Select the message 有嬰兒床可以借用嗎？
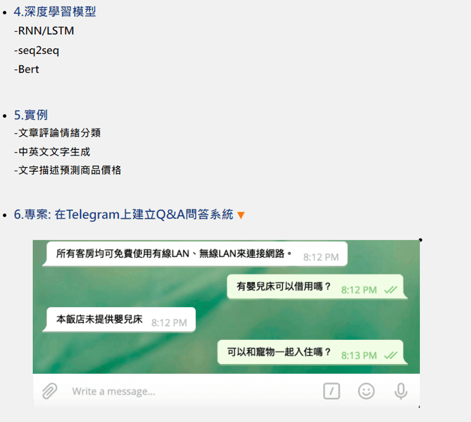This screenshot has height=422, width=471. 317,287
